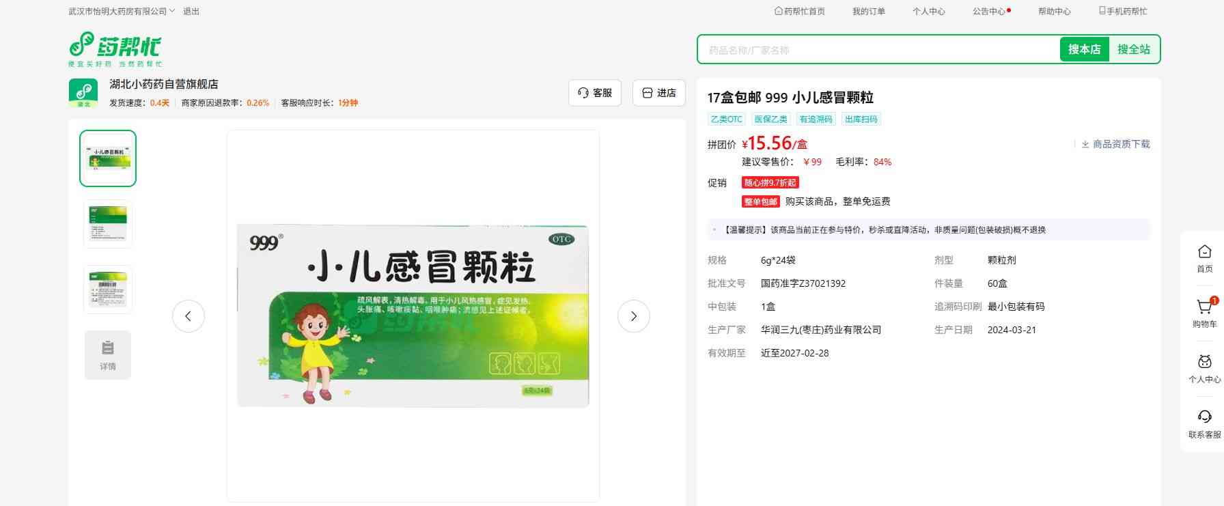This screenshot has width=1224, height=506.
Task: Open 公告中心 in top menu
Action: 990,12
